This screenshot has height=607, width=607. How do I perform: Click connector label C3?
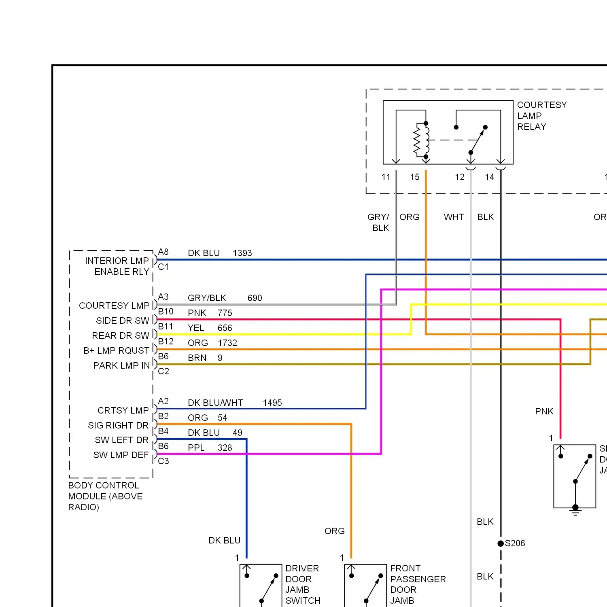[x=163, y=461]
